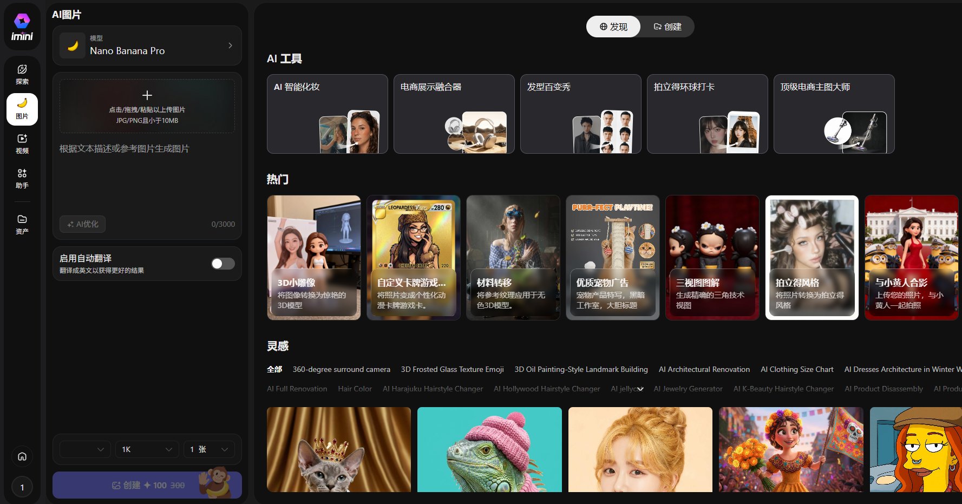Open the 1K resolution dropdown
962x504 pixels.
(x=147, y=449)
